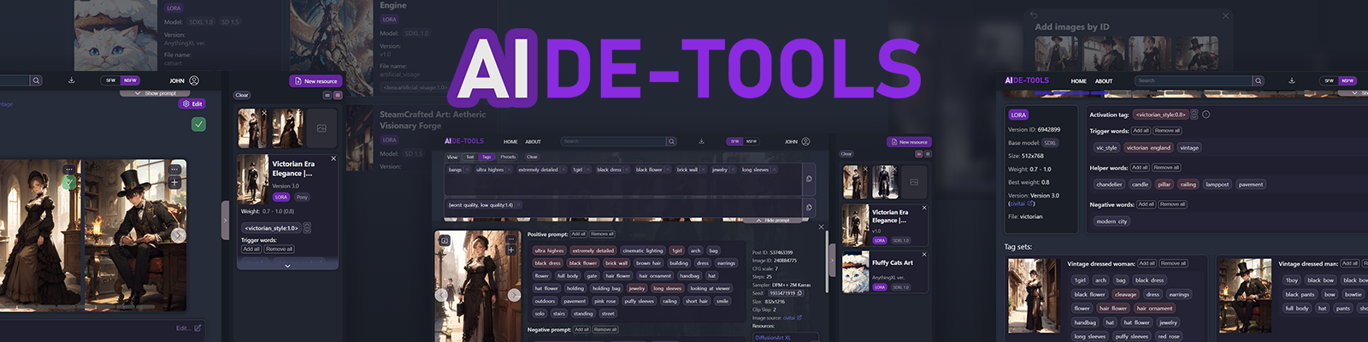Click the green checkmark under the Edit button
The image size is (1368, 342).
198,124
